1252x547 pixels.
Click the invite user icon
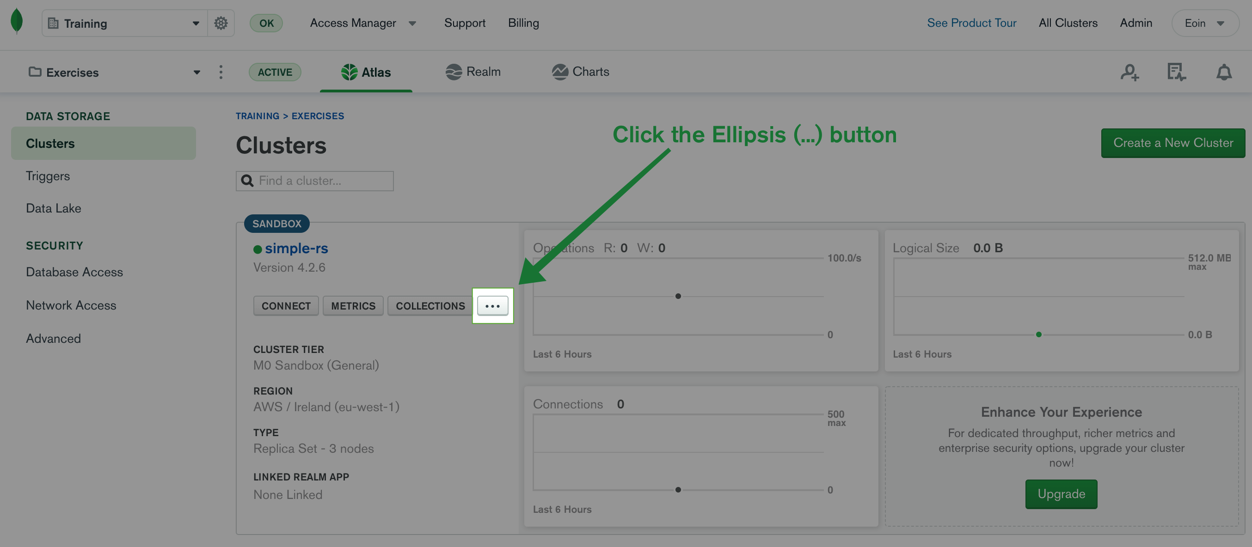[x=1129, y=72]
